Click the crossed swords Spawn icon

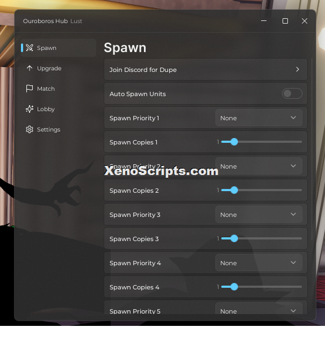pos(30,48)
